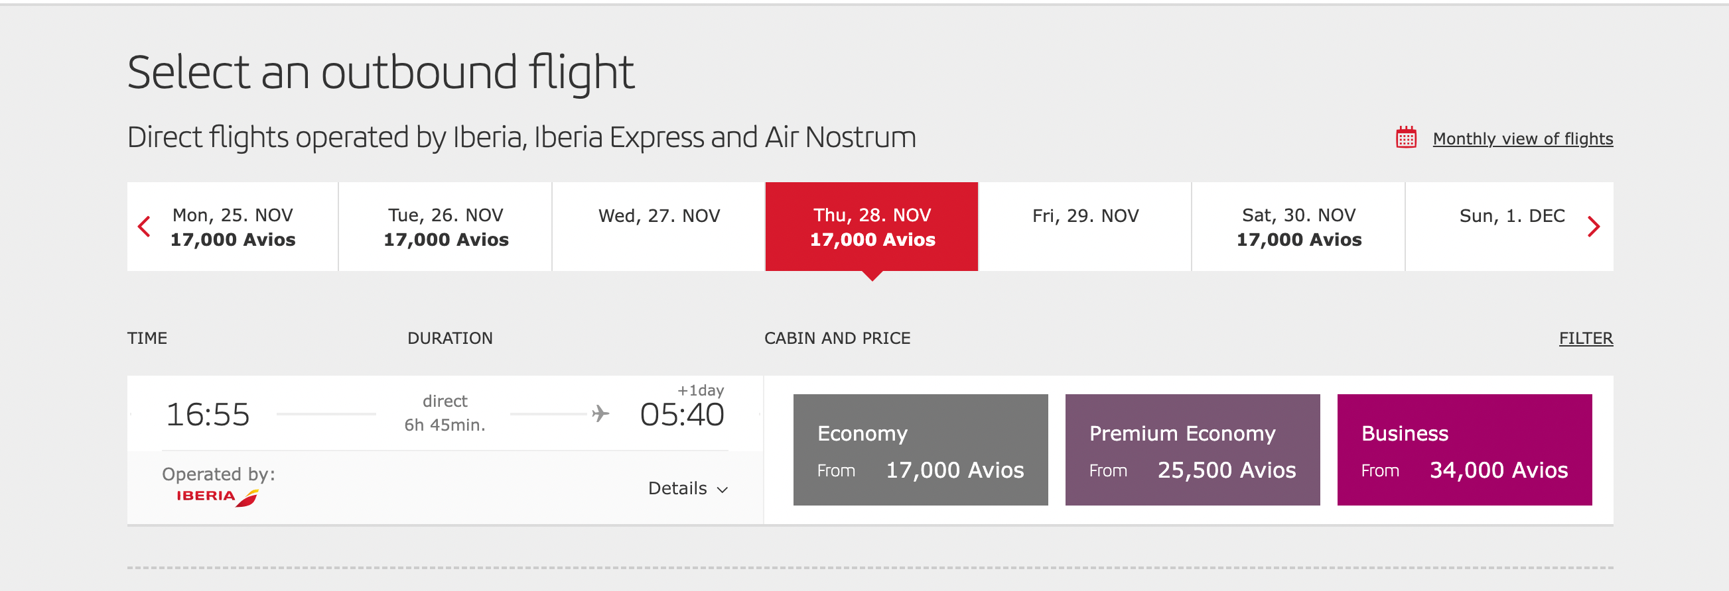Click the 16:55 departure time
1729x591 pixels.
(208, 414)
